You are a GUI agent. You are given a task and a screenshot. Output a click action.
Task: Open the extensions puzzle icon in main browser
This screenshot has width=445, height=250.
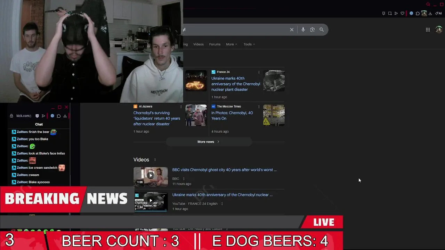[x=418, y=14]
